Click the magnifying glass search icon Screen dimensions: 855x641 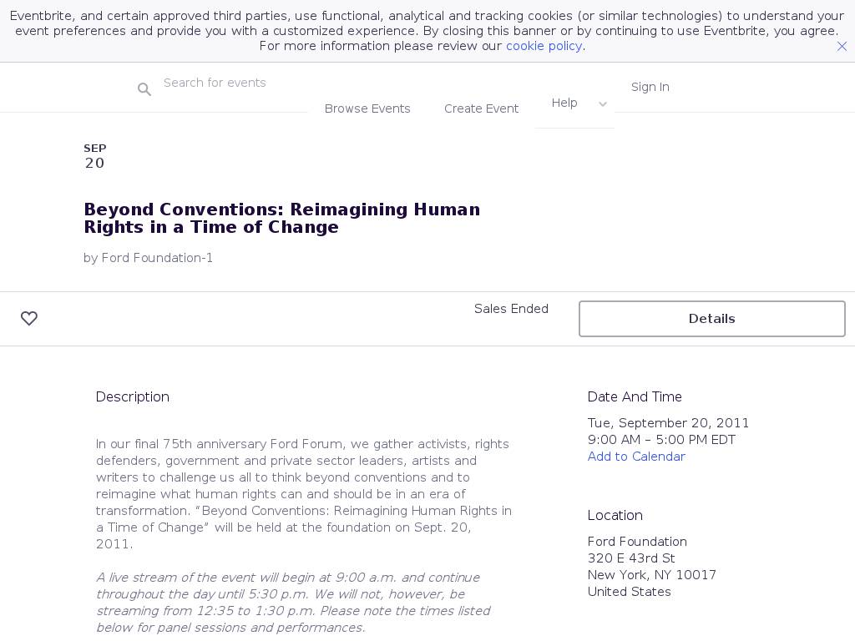click(144, 89)
